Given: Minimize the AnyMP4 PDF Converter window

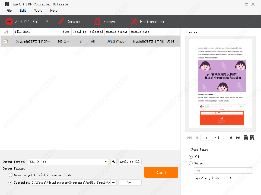Looking at the screenshot, I should (240, 5).
